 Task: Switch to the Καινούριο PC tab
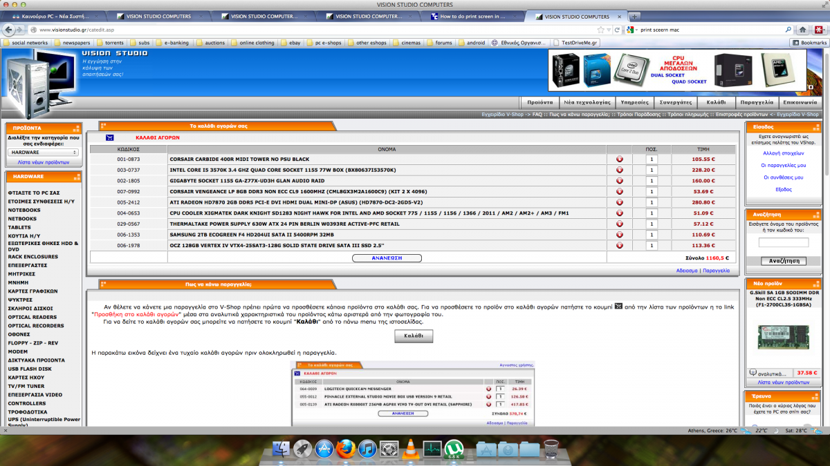pos(56,17)
